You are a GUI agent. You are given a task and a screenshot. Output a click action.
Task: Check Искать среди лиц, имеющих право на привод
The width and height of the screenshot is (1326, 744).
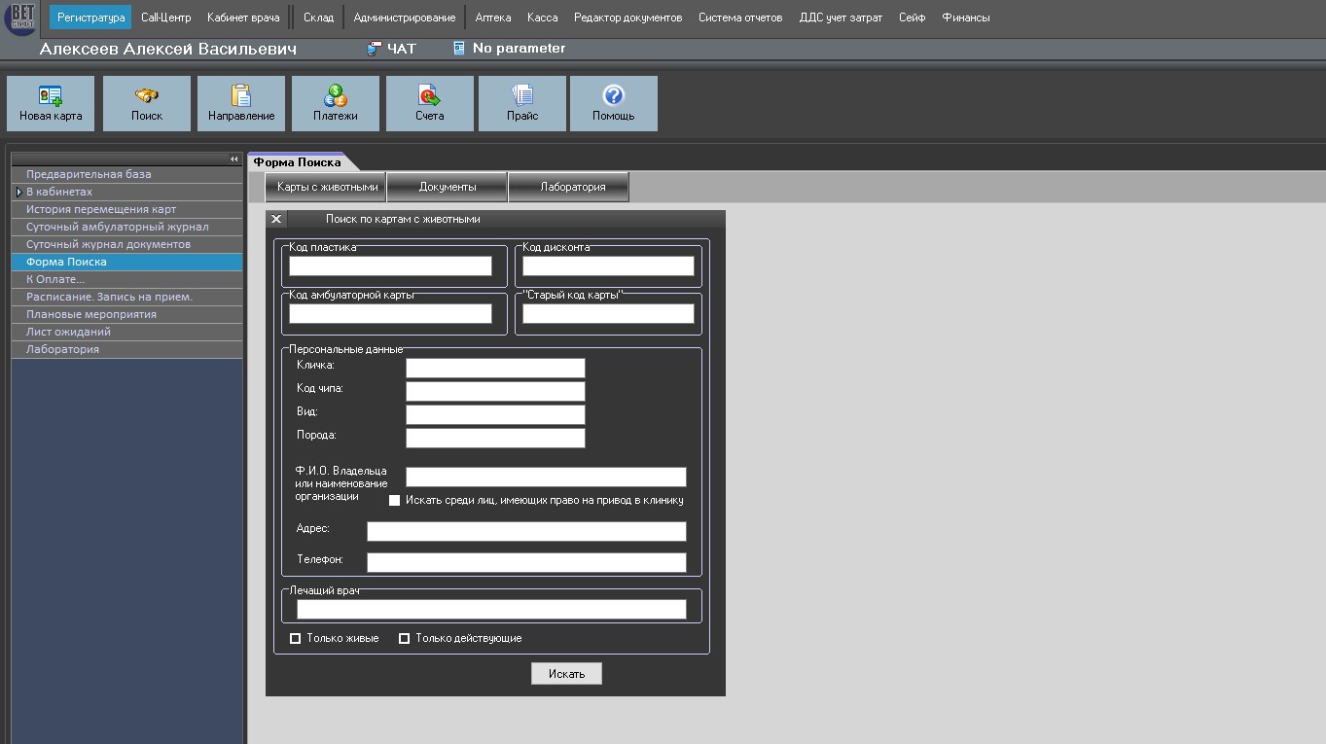pyautogui.click(x=395, y=501)
